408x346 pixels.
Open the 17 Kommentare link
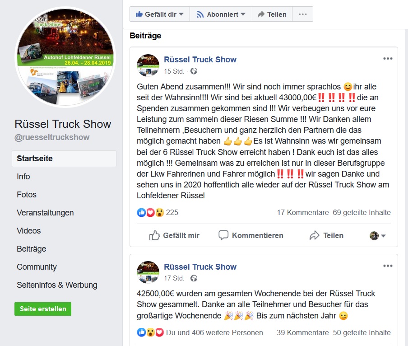303,212
